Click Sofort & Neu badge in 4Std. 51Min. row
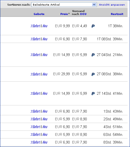 39,127
